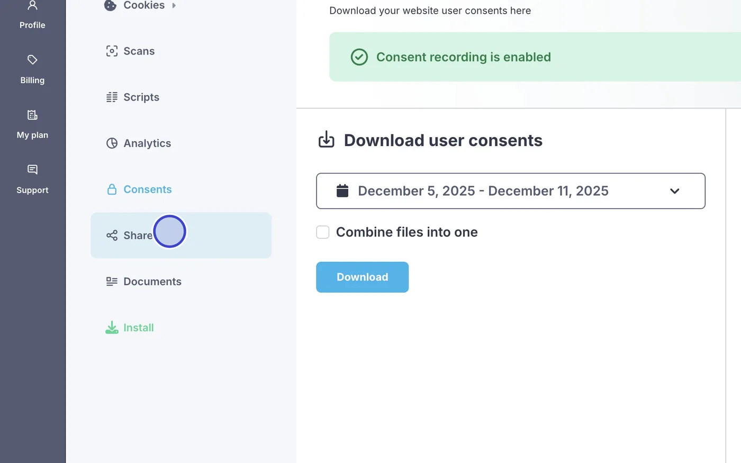741x463 pixels.
Task: Open the date range dropdown chevron
Action: click(x=674, y=191)
